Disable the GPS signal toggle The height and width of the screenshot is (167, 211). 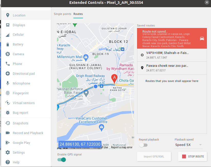[x=61, y=160]
